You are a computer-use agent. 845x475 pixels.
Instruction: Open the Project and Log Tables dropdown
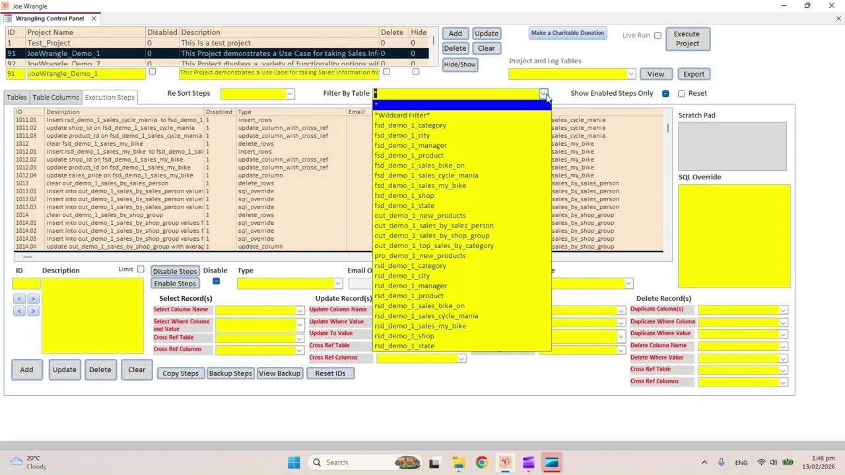click(x=631, y=74)
